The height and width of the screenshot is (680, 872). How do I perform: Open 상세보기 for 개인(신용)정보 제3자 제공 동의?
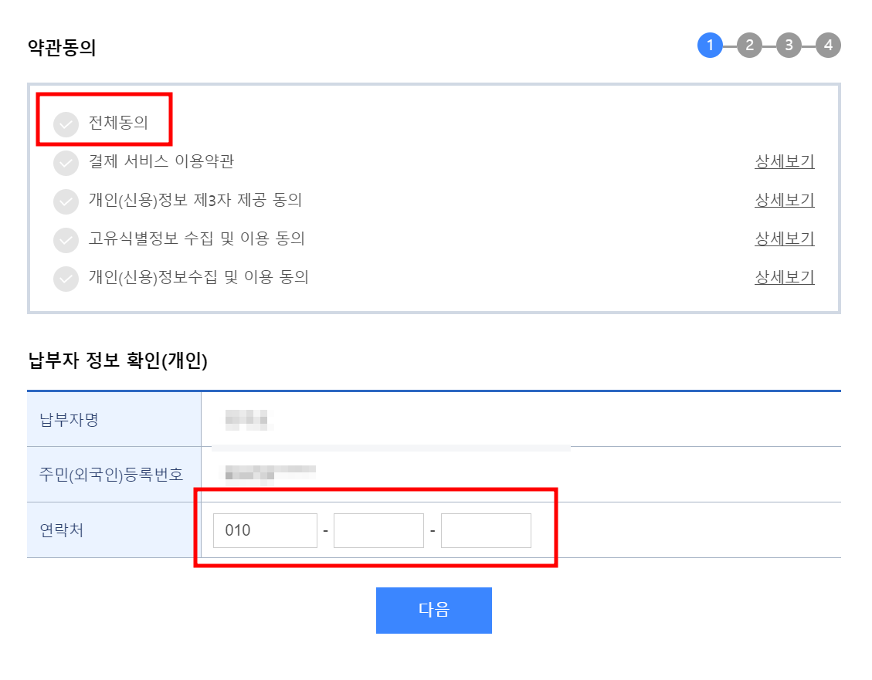tap(784, 201)
